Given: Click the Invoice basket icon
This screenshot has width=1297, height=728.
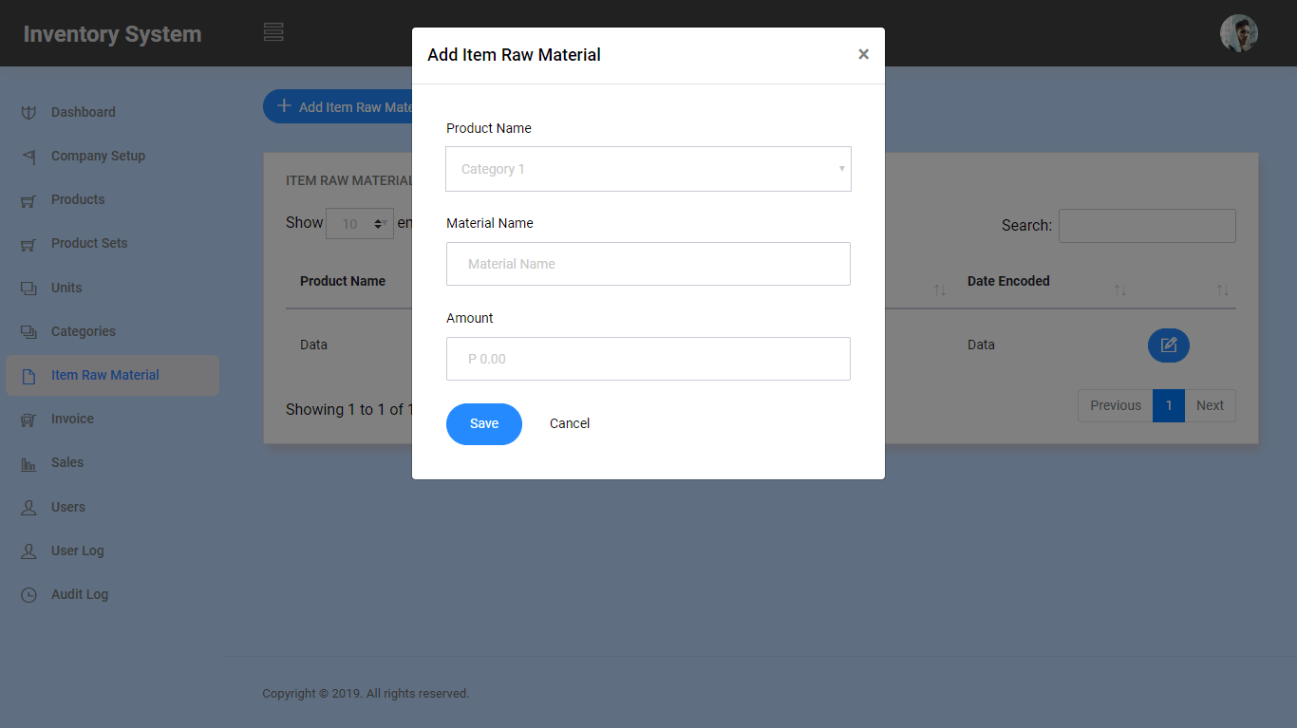Looking at the screenshot, I should 28,420.
